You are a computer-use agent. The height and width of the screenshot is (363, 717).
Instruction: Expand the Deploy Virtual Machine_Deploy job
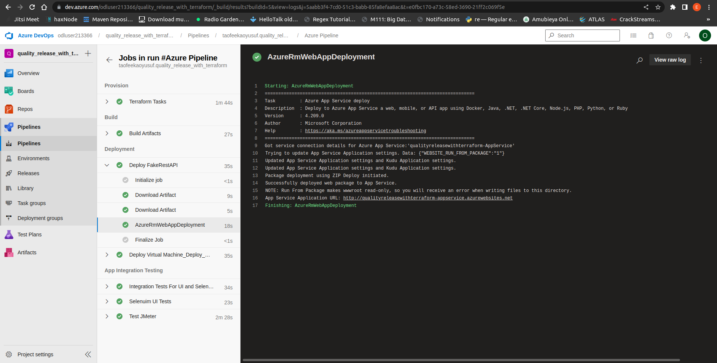[107, 255]
